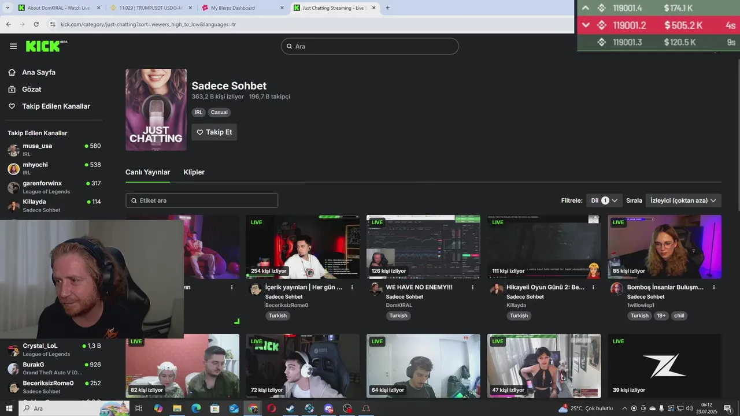Open Killayda stream thumbnail with 111 viewers

[544, 247]
